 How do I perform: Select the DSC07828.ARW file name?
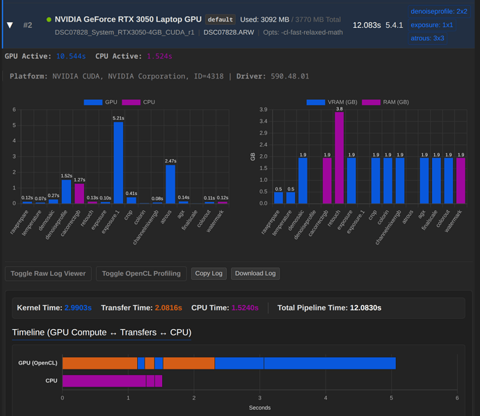pos(229,33)
